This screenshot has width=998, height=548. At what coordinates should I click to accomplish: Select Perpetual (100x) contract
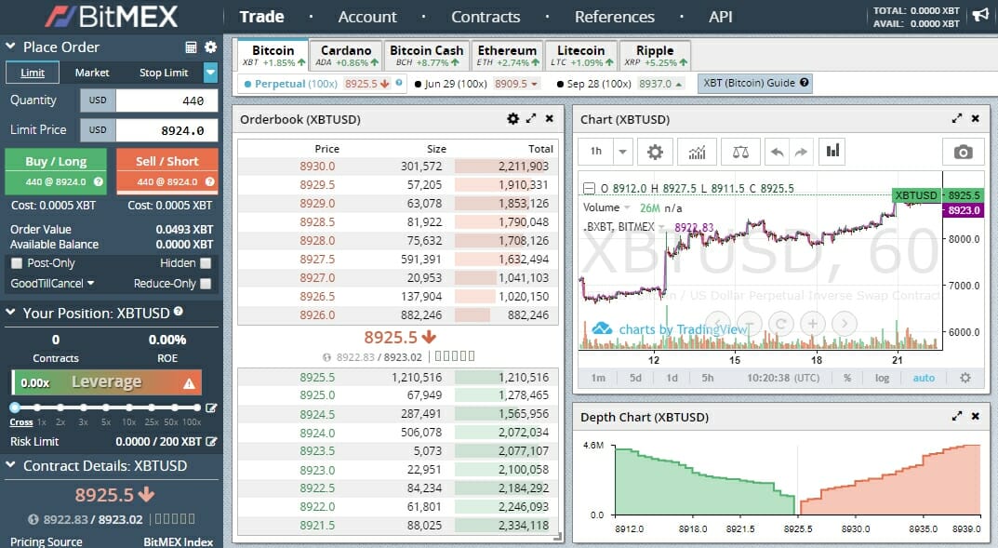pyautogui.click(x=322, y=84)
